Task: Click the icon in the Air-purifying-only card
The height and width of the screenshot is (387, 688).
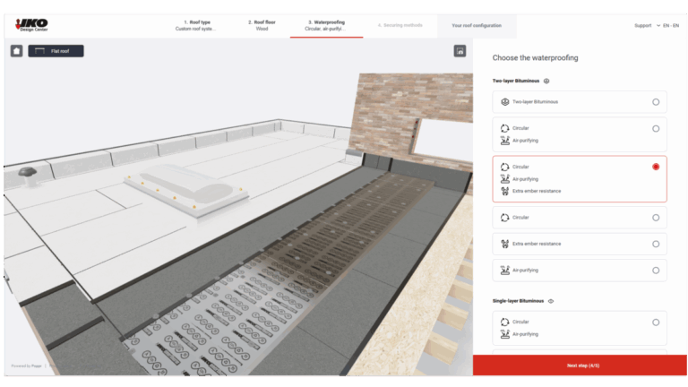Action: point(505,271)
